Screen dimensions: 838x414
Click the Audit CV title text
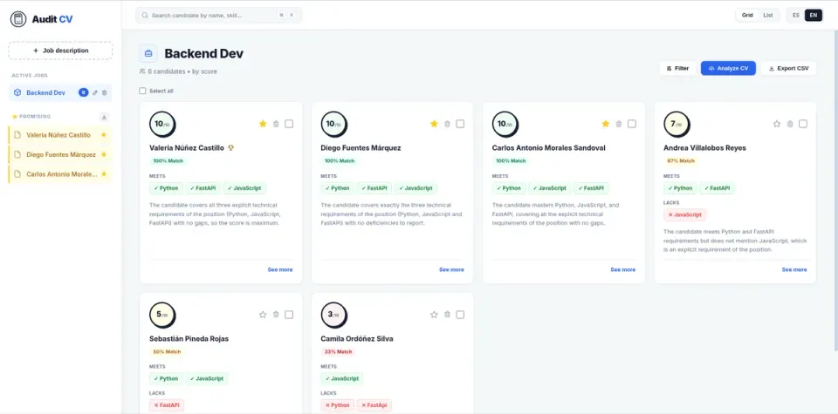click(52, 19)
